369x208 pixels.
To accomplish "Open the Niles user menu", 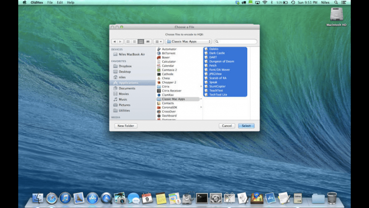I will 325,3.
